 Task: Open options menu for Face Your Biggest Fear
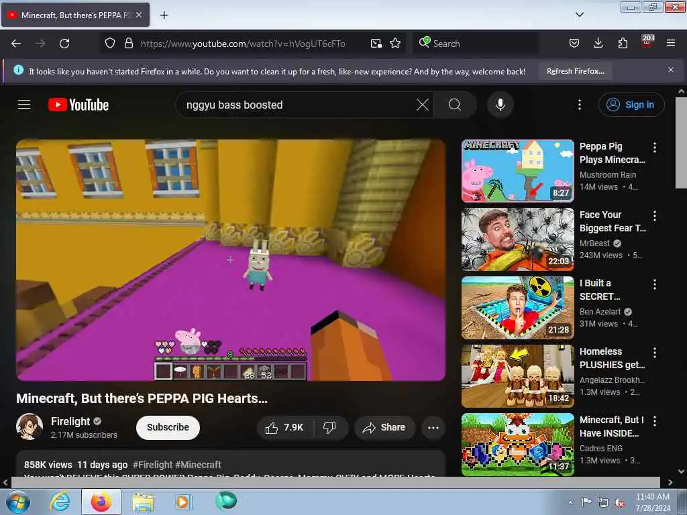(655, 216)
